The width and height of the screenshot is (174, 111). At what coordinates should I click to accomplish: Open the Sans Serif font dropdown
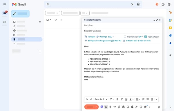pyautogui.click(x=101, y=99)
